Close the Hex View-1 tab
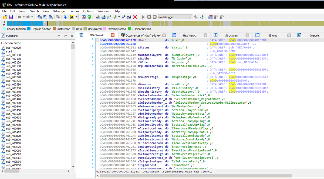324x179 pixels. point(206,35)
